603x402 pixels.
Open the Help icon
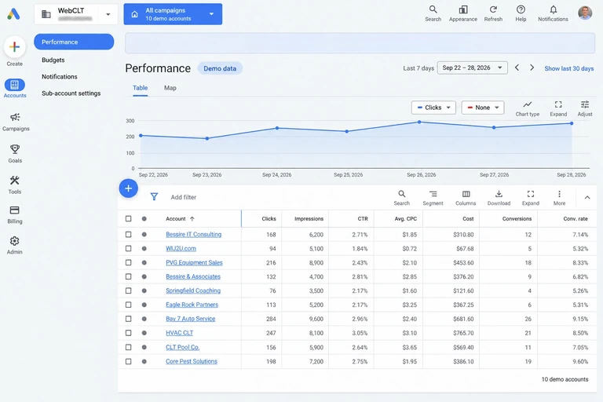521,9
